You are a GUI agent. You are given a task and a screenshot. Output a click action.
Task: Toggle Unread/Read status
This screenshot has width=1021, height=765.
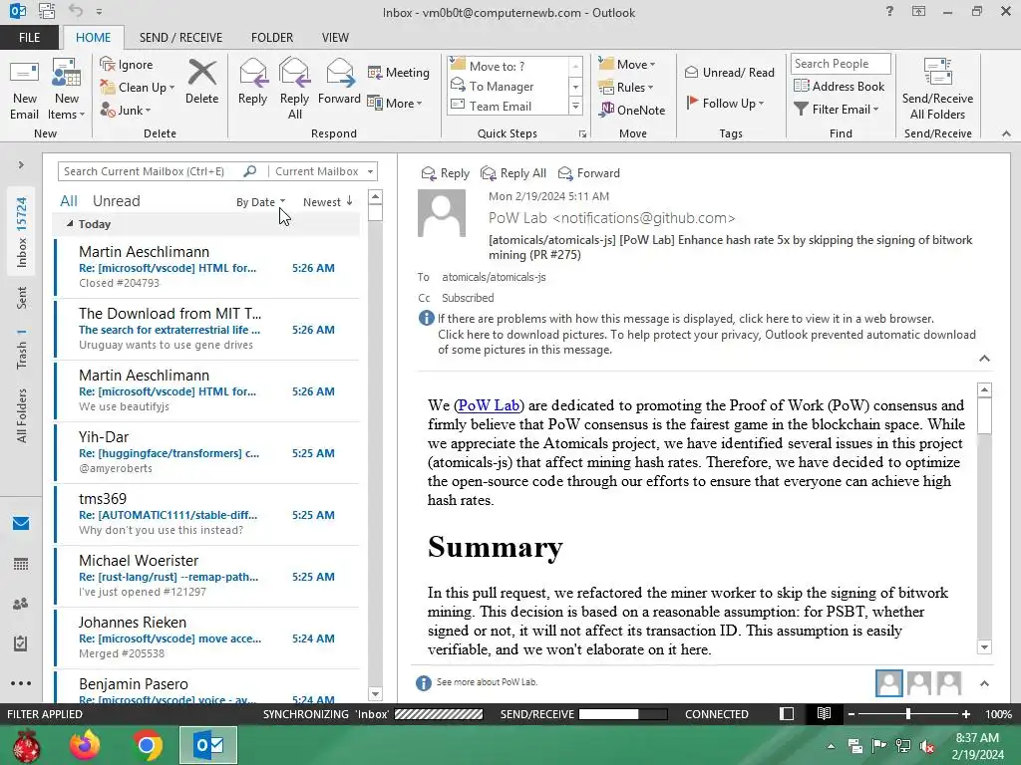click(x=729, y=72)
